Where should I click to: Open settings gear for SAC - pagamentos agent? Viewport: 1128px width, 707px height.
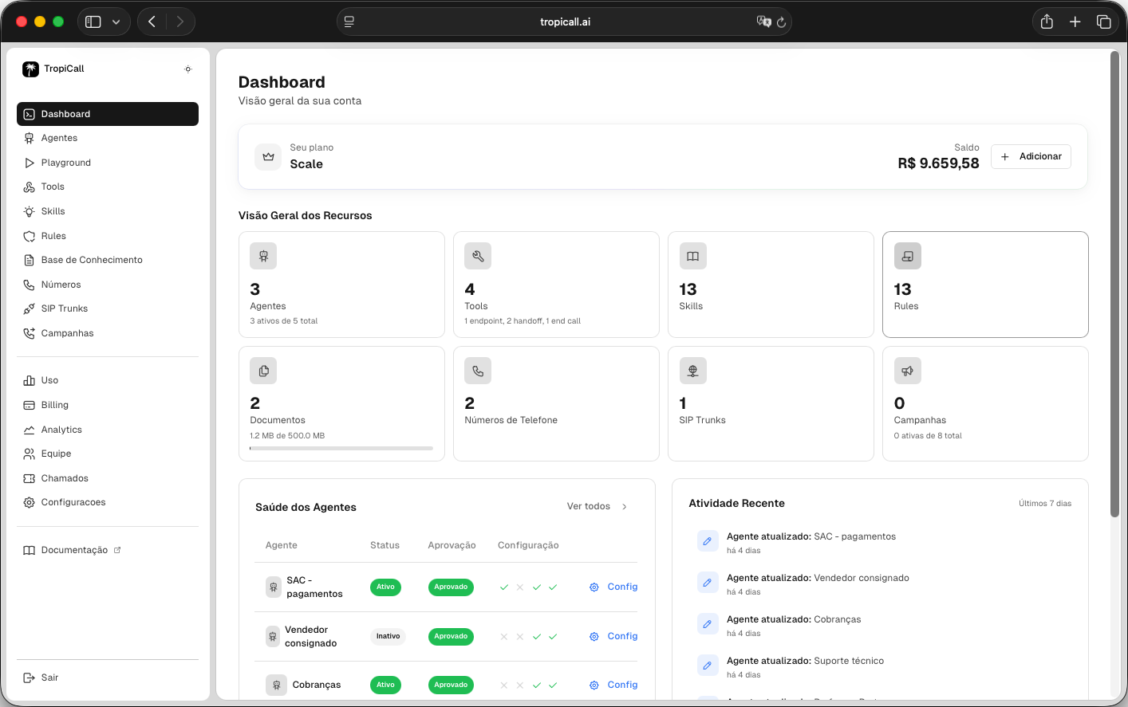[x=594, y=587]
